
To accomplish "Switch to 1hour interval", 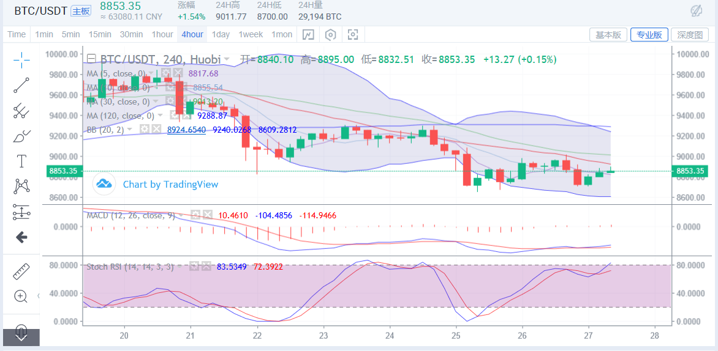I will click(x=162, y=34).
